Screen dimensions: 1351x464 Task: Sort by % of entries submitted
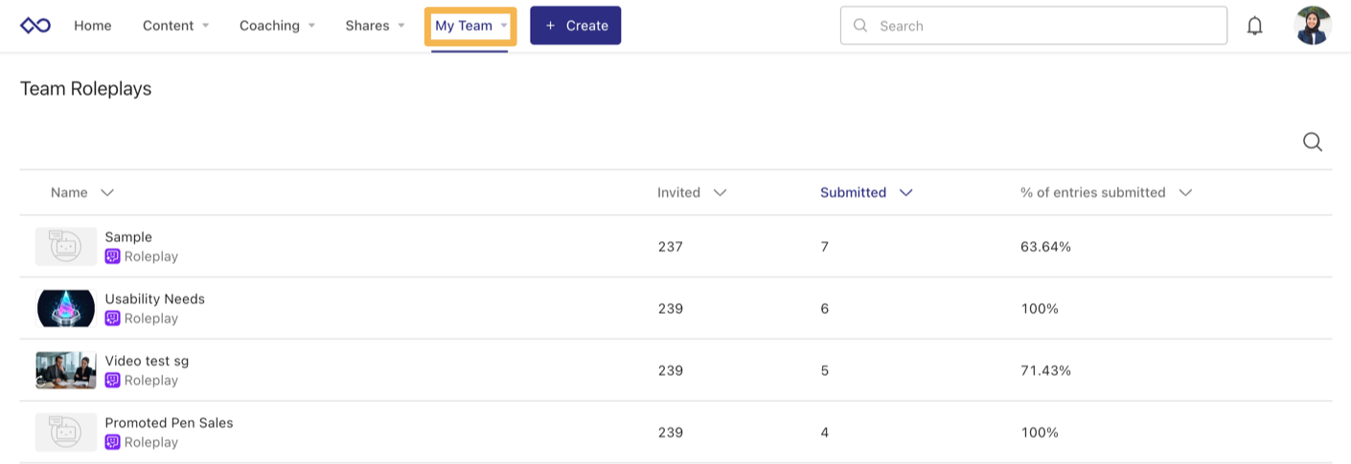point(1105,192)
